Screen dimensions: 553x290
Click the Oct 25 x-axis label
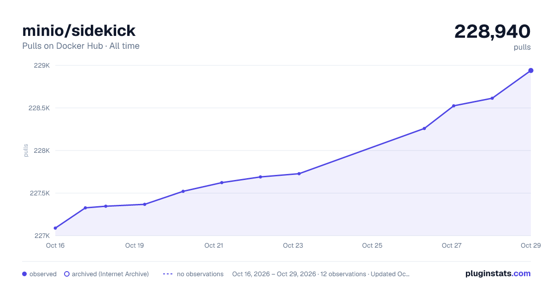(x=372, y=245)
